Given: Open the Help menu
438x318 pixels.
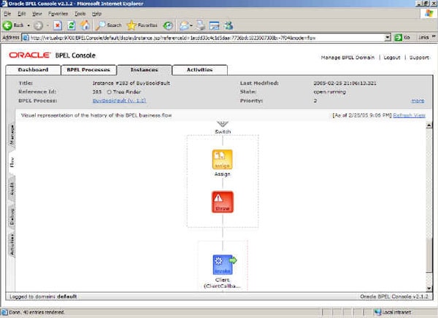Looking at the screenshot, I should tap(96, 14).
